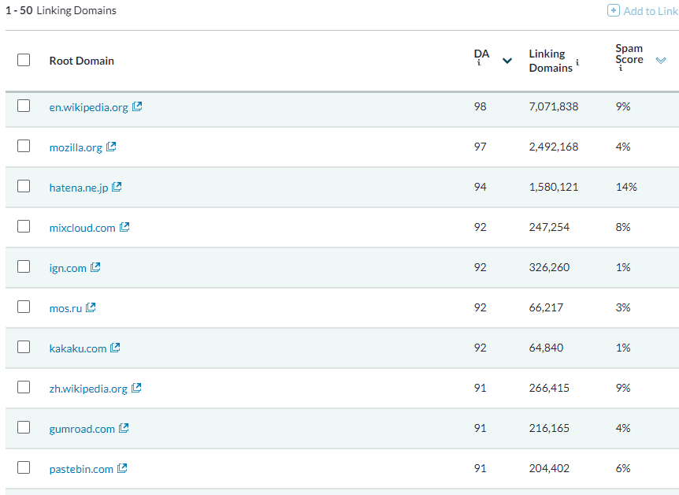The height and width of the screenshot is (495, 679).
Task: Click the Spam Score column header label
Action: pos(629,54)
